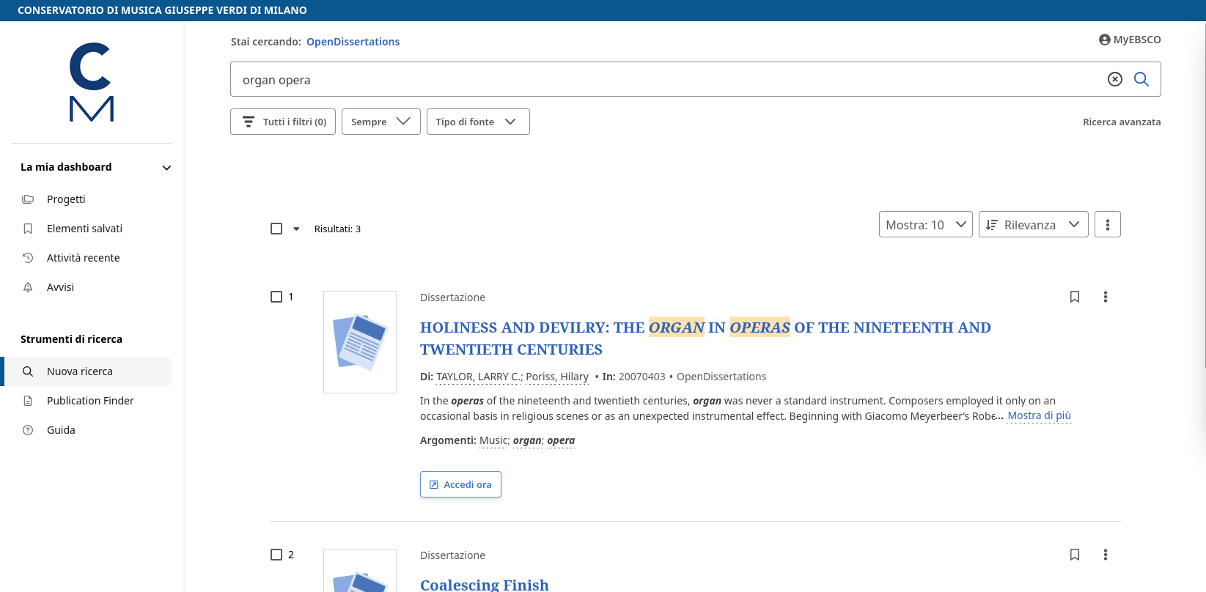Open the results toolbar three-dot menu
This screenshot has height=592, width=1206.
point(1107,224)
